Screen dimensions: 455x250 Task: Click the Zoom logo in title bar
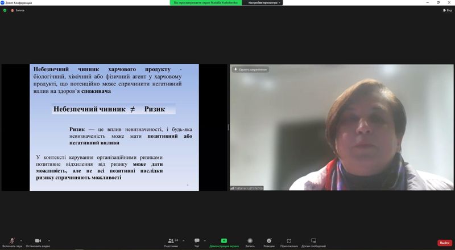click(2, 3)
